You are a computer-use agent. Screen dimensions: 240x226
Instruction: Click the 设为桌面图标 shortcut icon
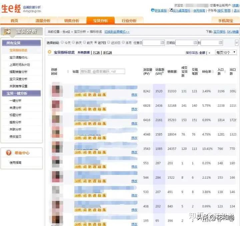tap(171, 10)
